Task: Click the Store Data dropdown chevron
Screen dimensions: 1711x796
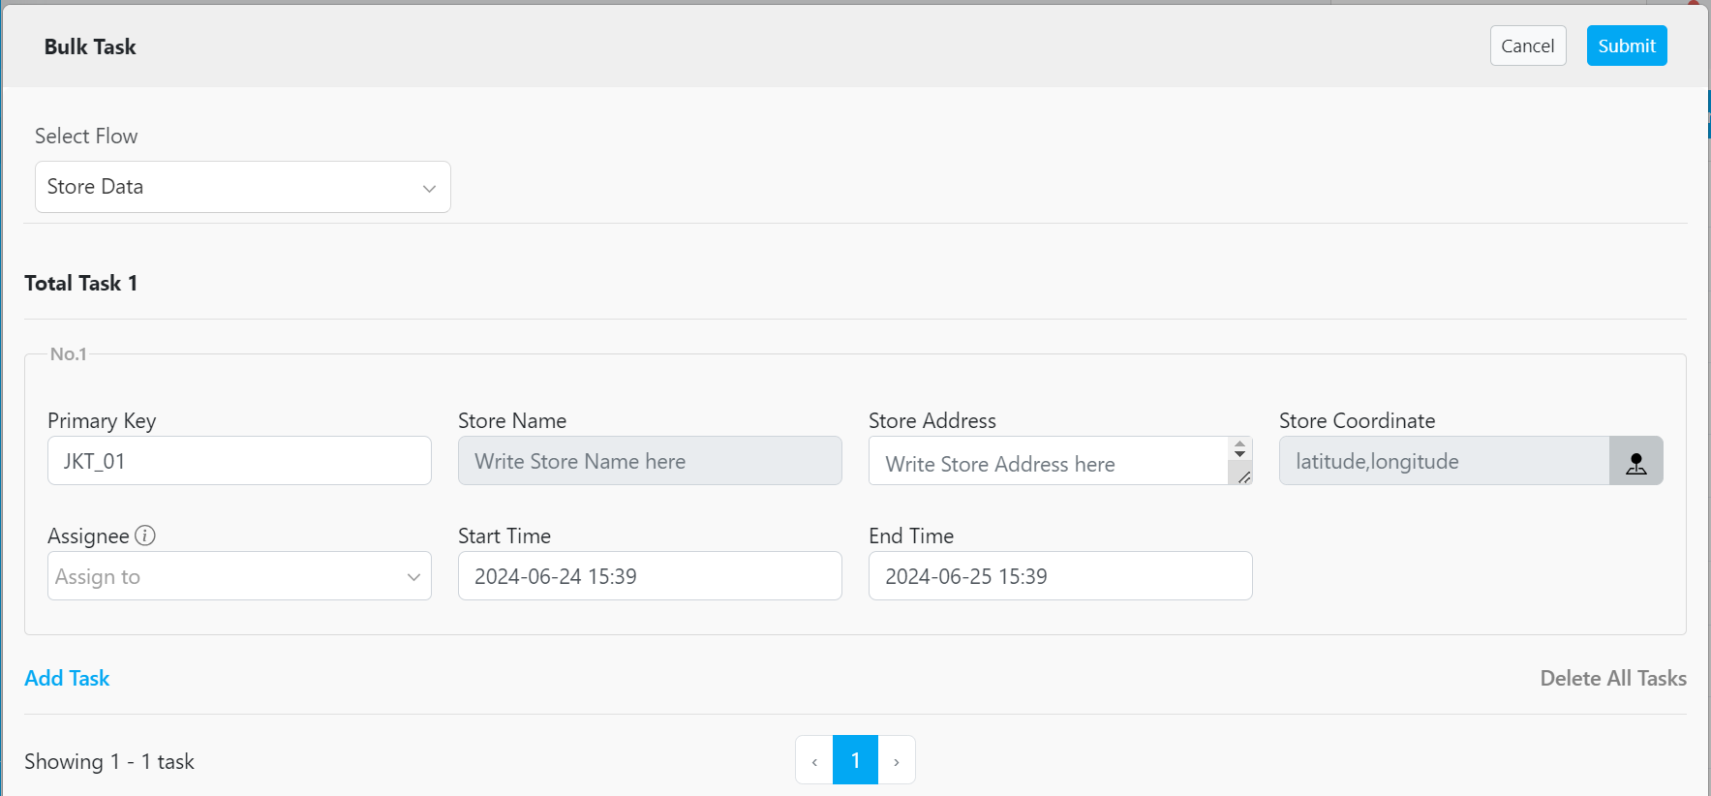Action: [429, 188]
